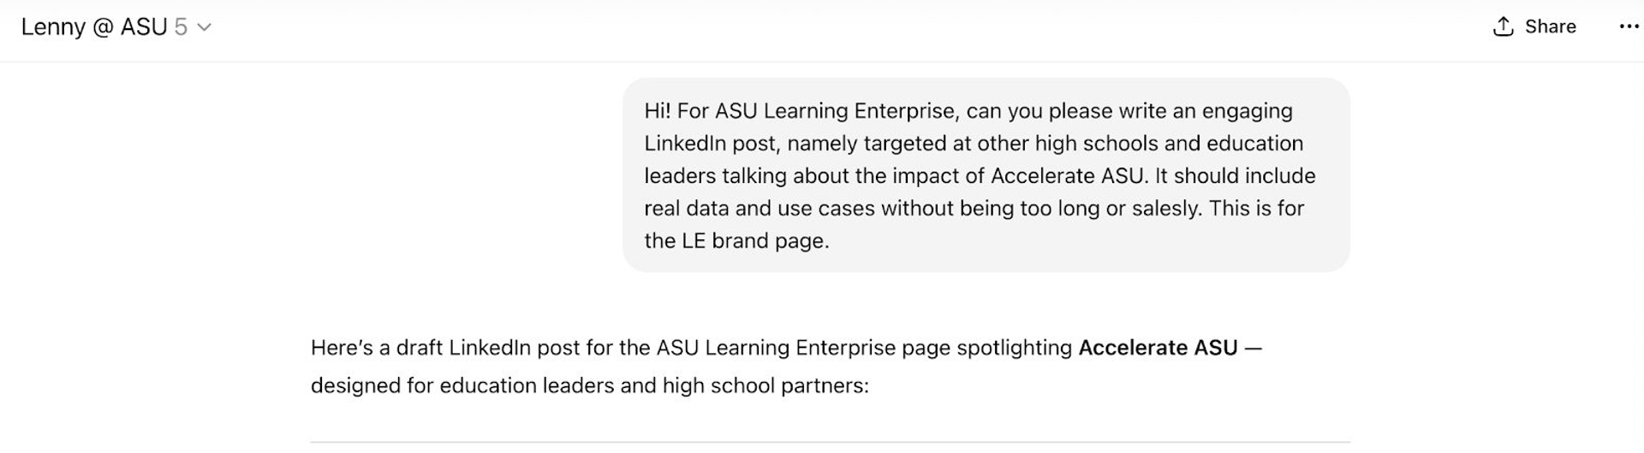1644x453 pixels.
Task: Click "Here's a draft LinkedIn post" in reply
Action: point(445,348)
